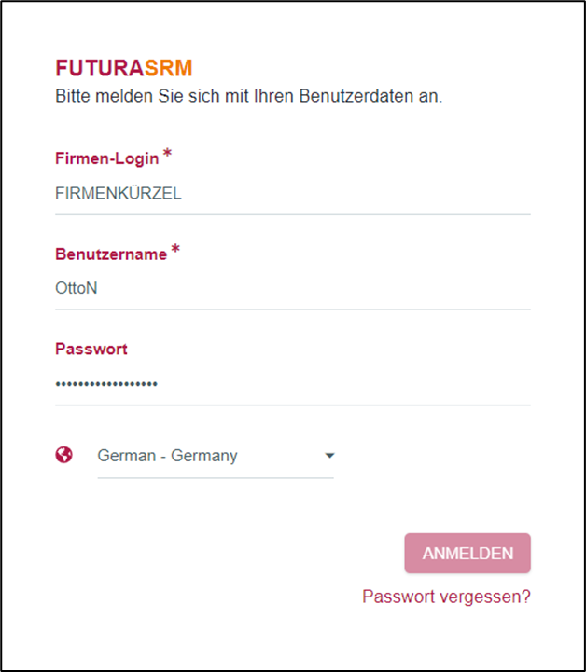Click the Passwort label
Viewport: 586px width, 672px height.
(91, 350)
